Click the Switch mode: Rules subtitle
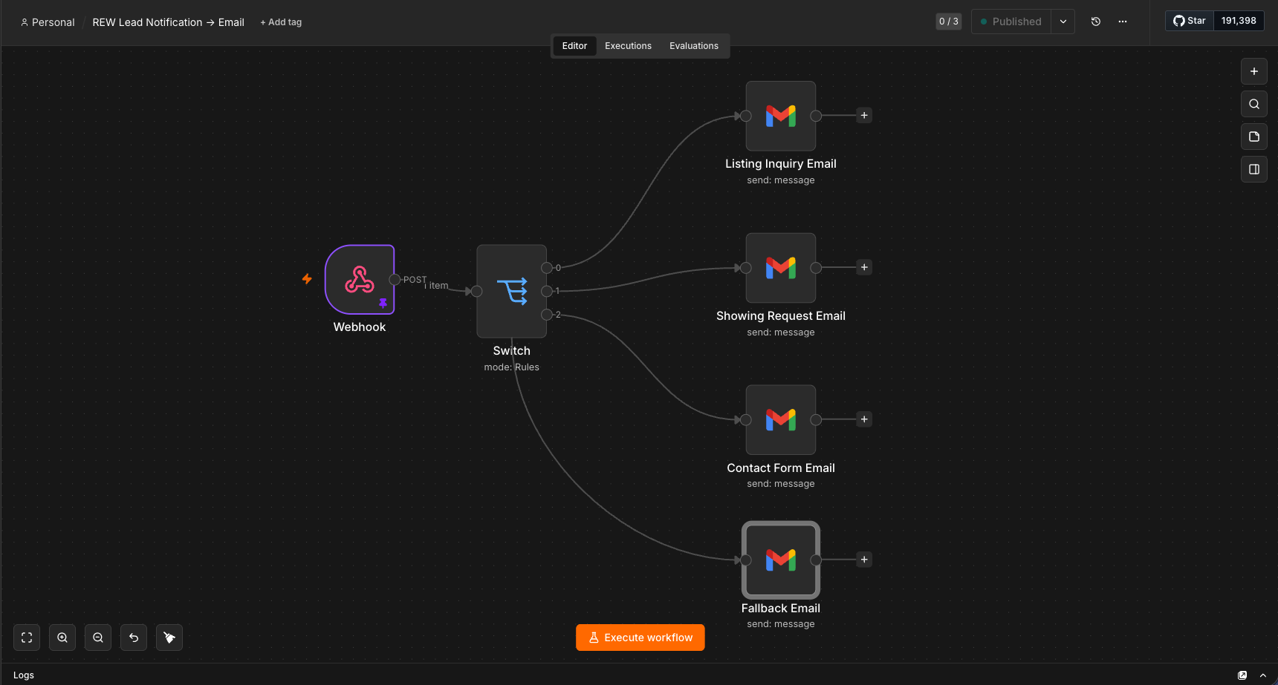Viewport: 1278px width, 685px height. click(x=512, y=367)
